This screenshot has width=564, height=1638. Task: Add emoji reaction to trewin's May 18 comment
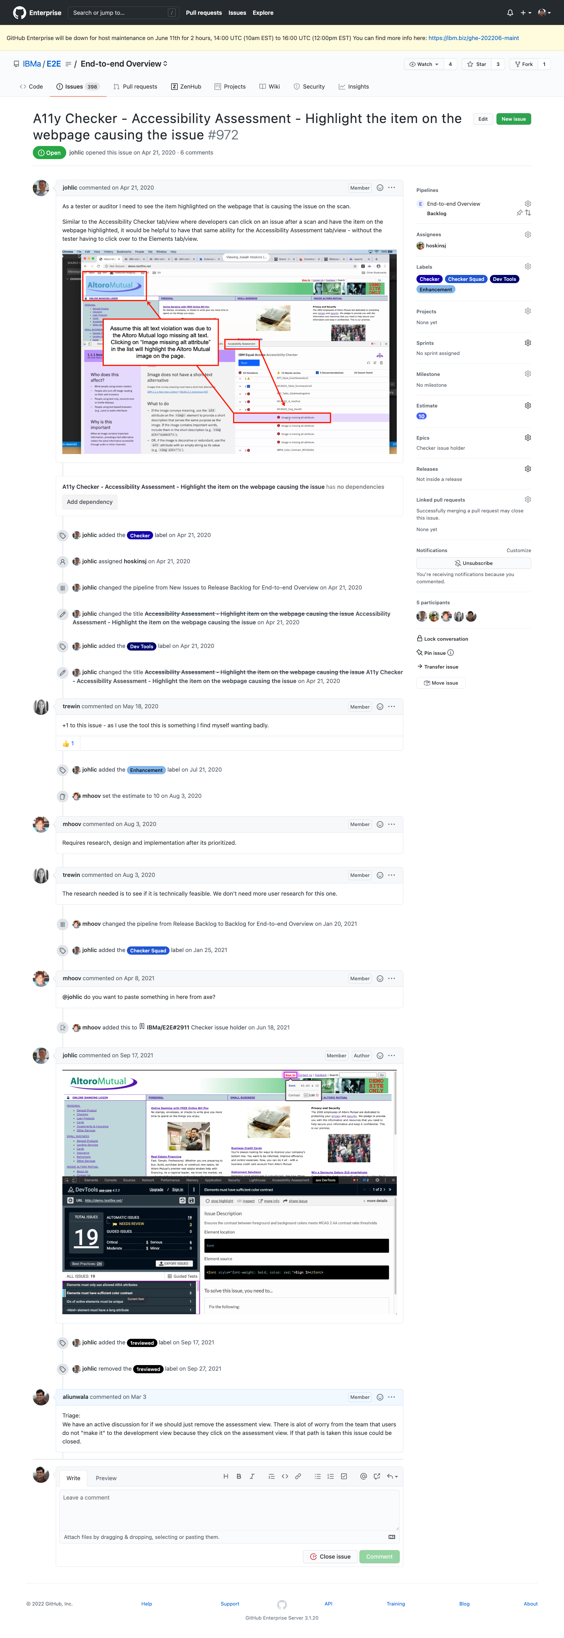tap(380, 706)
